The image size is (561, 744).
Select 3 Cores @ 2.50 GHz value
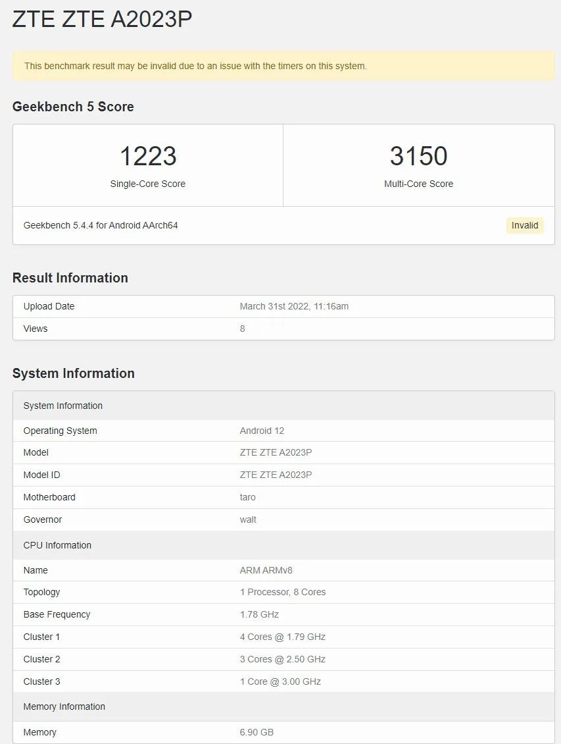click(282, 659)
